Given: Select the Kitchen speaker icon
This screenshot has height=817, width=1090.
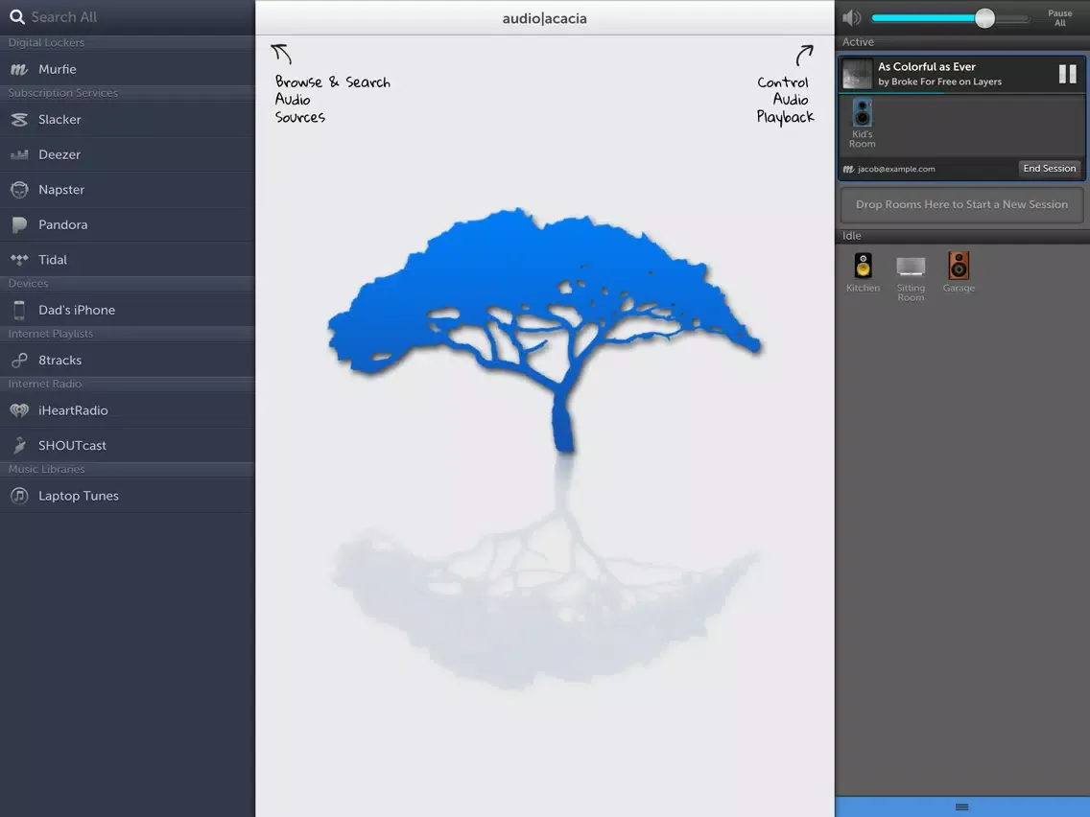Looking at the screenshot, I should click(863, 266).
